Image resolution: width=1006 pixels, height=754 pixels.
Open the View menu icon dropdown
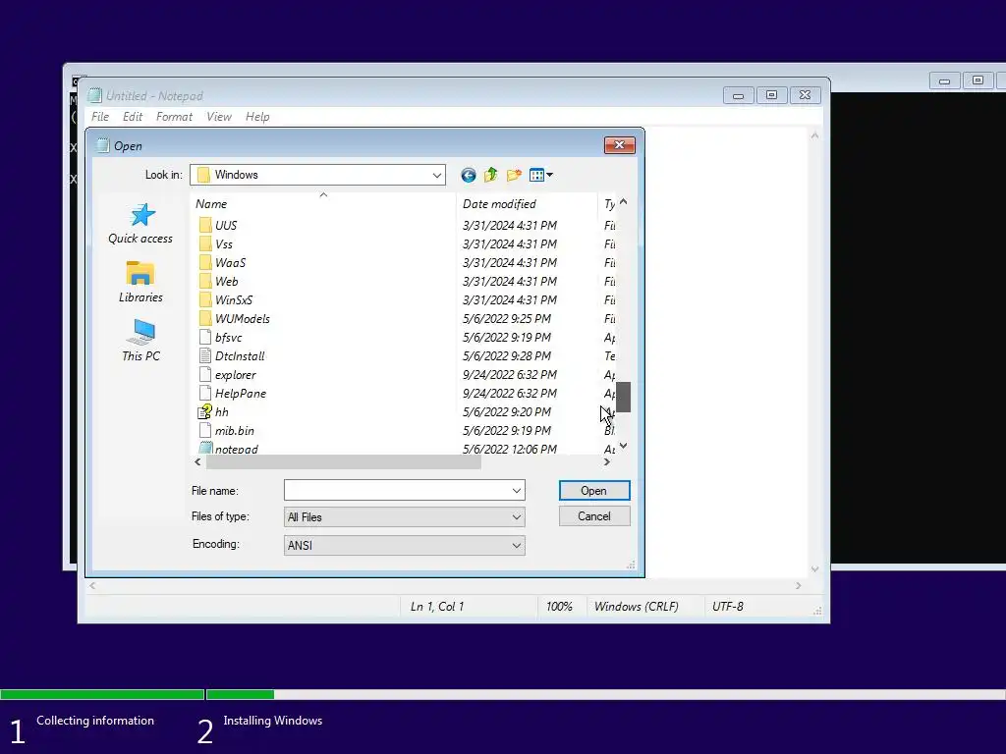[541, 175]
